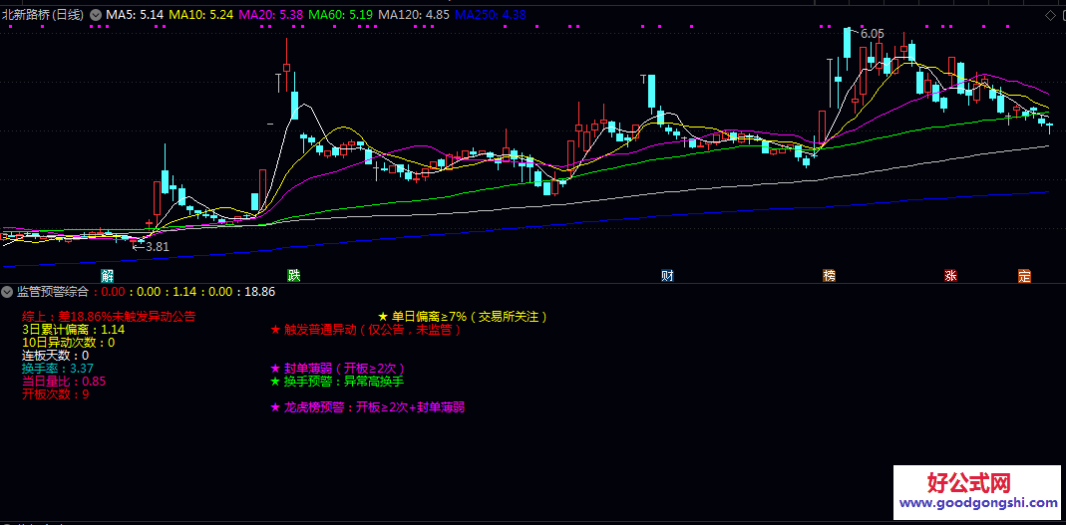Image resolution: width=1066 pixels, height=525 pixels.
Task: Click the blue MA250 label
Action: pyautogui.click(x=491, y=15)
